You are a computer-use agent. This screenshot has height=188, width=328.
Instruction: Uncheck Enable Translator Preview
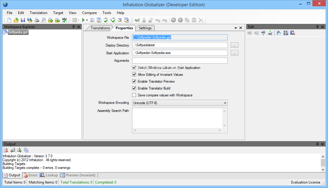(134, 81)
